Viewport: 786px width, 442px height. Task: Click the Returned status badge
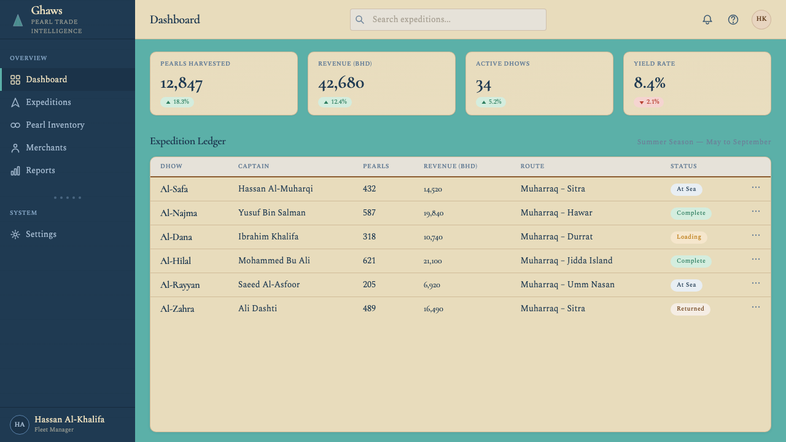point(690,309)
